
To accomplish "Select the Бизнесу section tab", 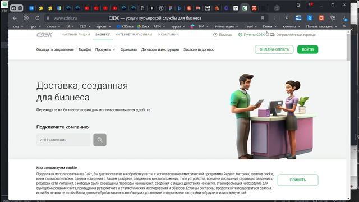I will [103, 35].
